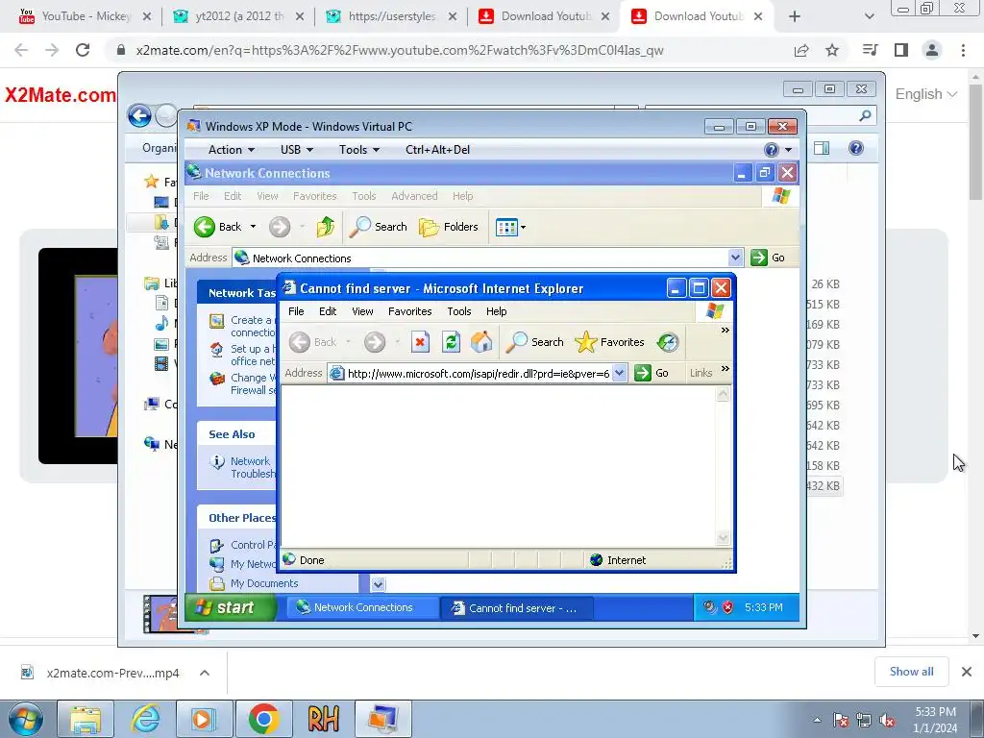Open a new Chrome tab

tap(795, 16)
